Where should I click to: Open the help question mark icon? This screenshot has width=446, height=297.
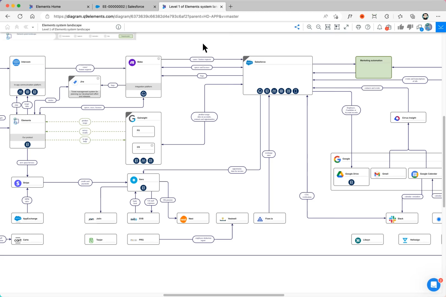368,27
